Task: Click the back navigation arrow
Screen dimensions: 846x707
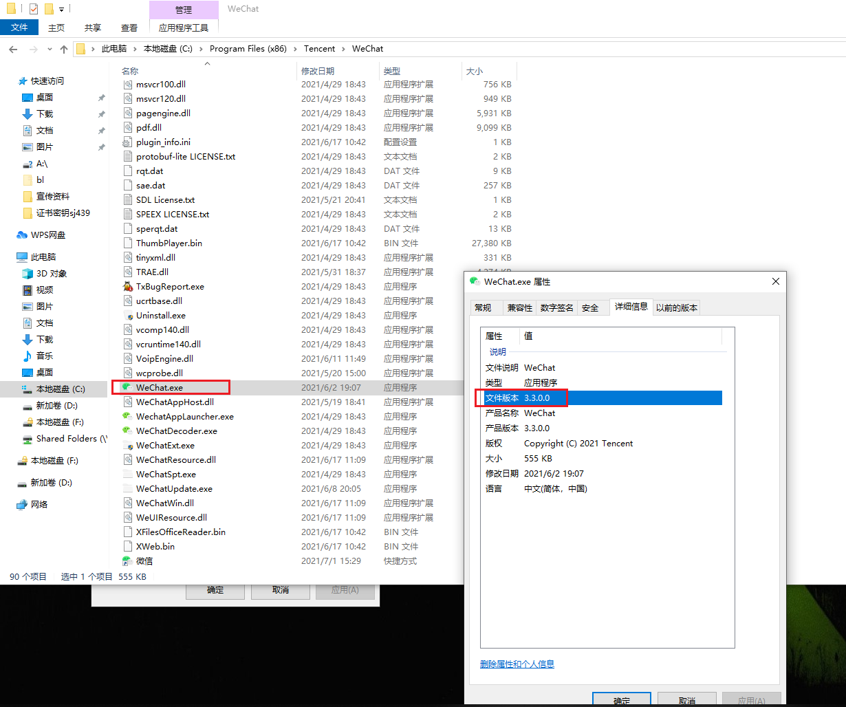Action: [x=13, y=49]
